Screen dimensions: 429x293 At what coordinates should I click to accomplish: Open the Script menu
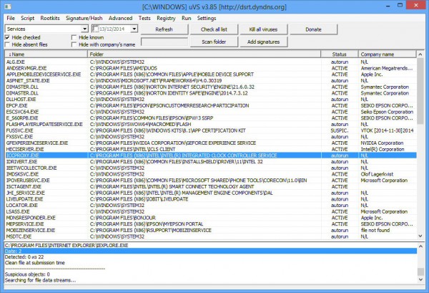click(x=28, y=18)
